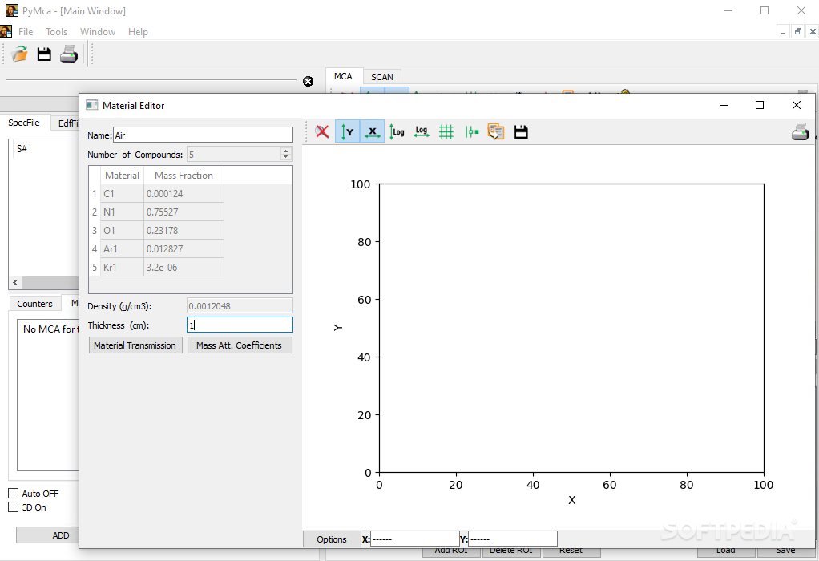The width and height of the screenshot is (819, 561).
Task: Select the C1 material cell
Action: [122, 193]
